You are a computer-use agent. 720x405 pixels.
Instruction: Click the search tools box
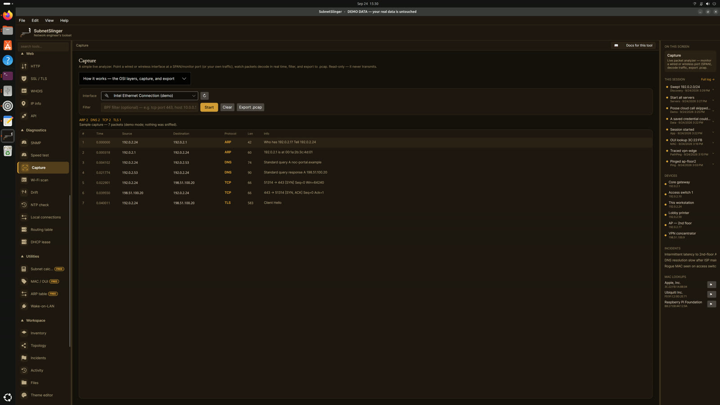[x=43, y=46]
